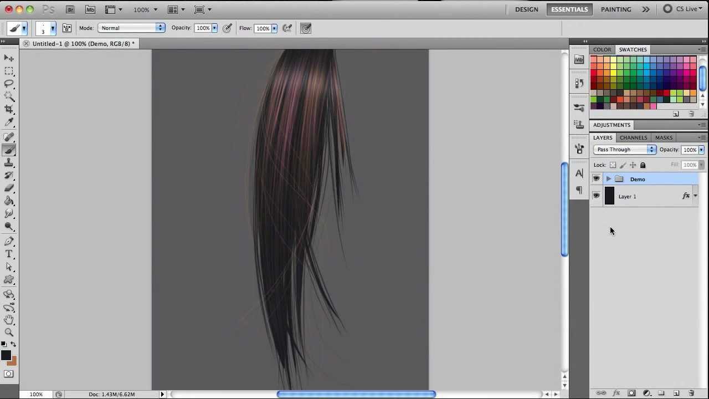Viewport: 709px width, 399px height.
Task: Click the brush Opacity input field
Action: [203, 28]
